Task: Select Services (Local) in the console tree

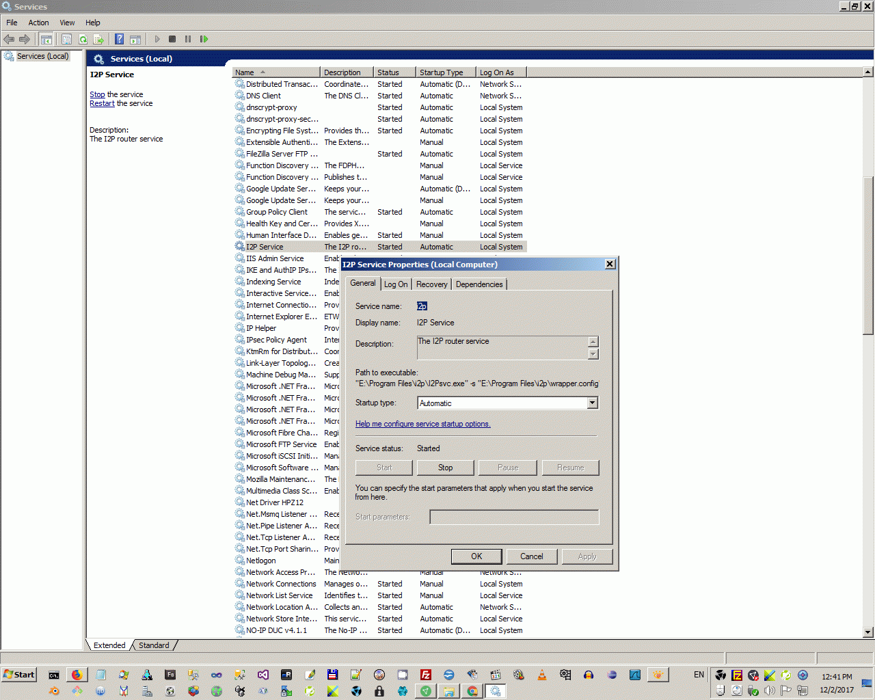Action: pyautogui.click(x=42, y=56)
